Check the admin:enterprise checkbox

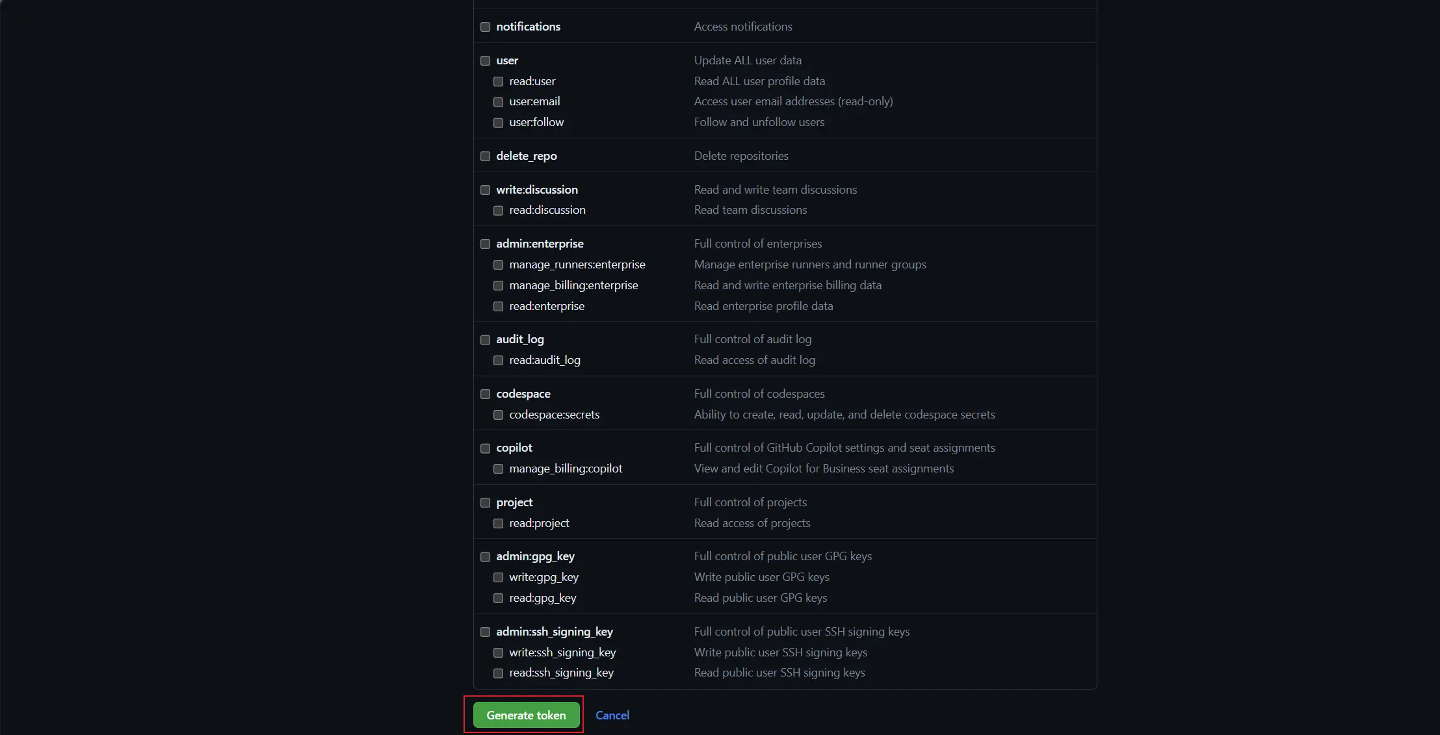tap(485, 244)
